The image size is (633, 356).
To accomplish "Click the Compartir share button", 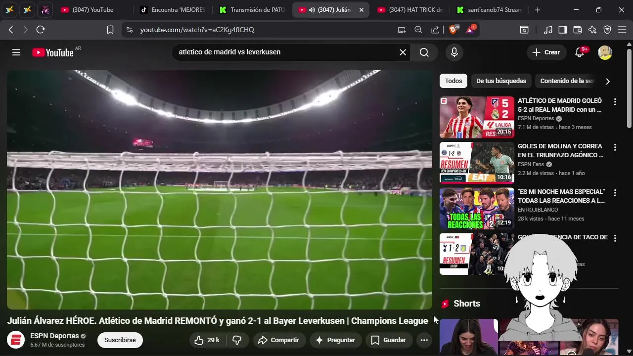I will (x=278, y=340).
